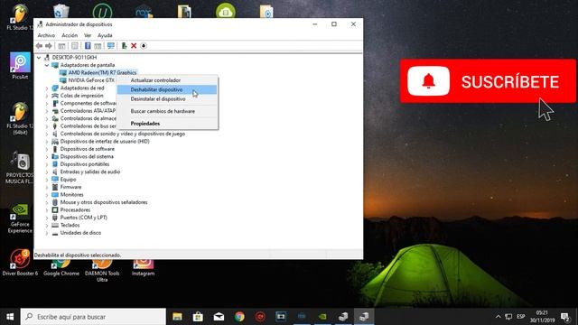Viewport: 578px width, 325px height.
Task: Select Dispositivos portátiles row
Action: (x=85, y=164)
